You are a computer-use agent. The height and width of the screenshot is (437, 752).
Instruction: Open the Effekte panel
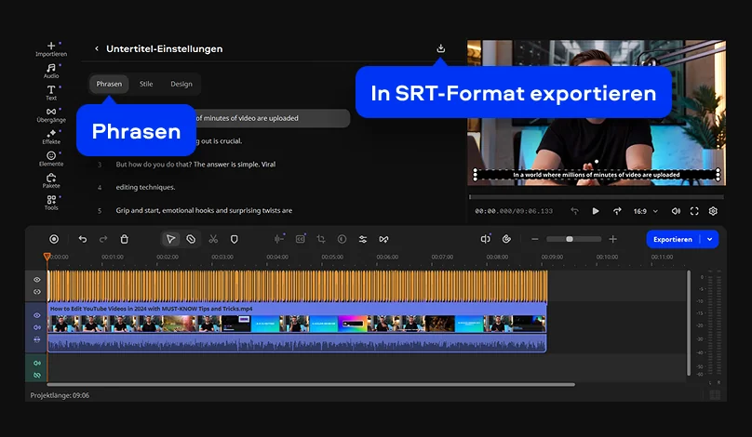(x=51, y=137)
